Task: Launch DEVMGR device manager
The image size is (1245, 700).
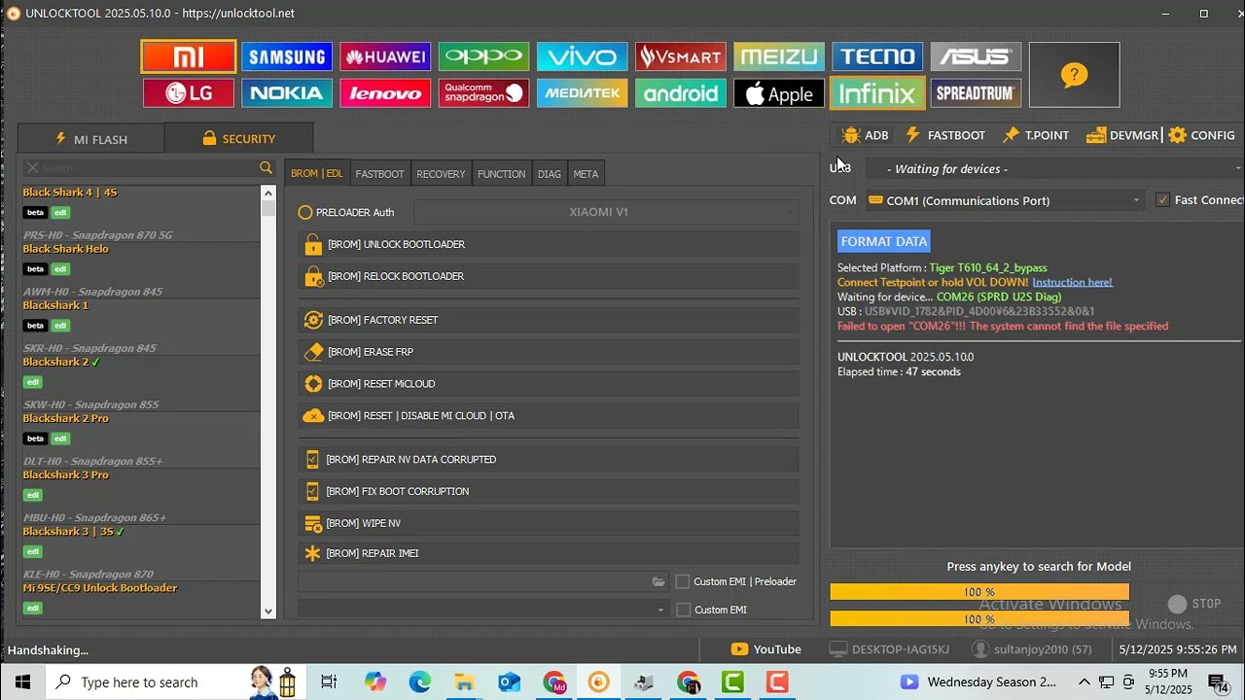Action: coord(1122,135)
